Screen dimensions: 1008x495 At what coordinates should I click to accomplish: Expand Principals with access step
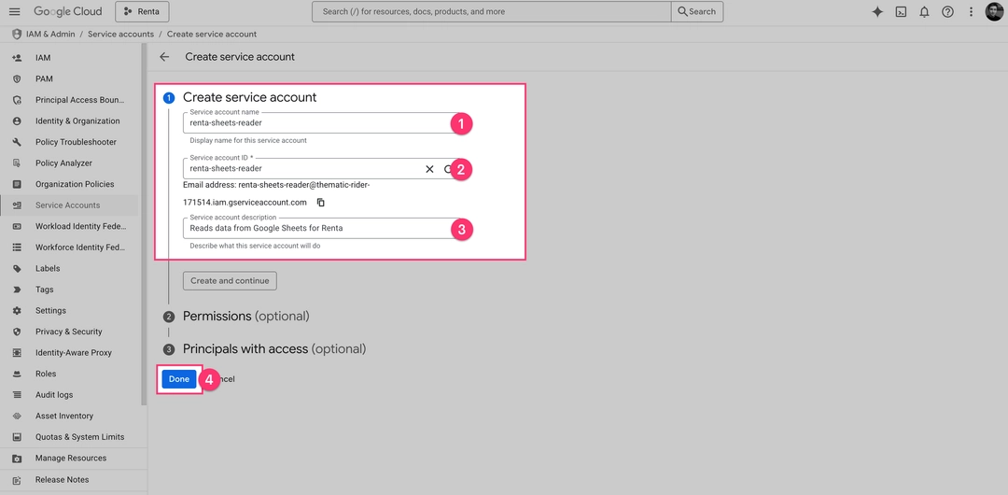tap(273, 349)
